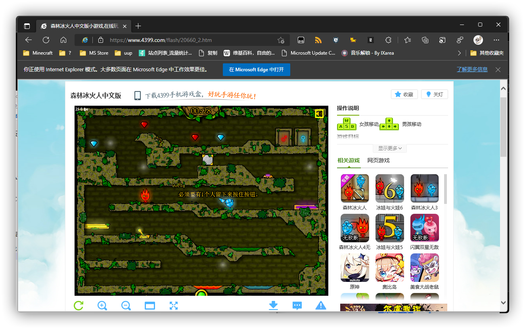Toggle the 关灯 lights-off button
This screenshot has width=525, height=329.
coord(435,94)
